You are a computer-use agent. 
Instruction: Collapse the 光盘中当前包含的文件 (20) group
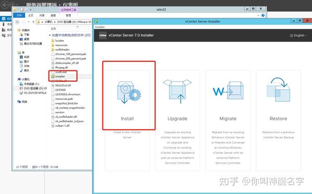50,35
